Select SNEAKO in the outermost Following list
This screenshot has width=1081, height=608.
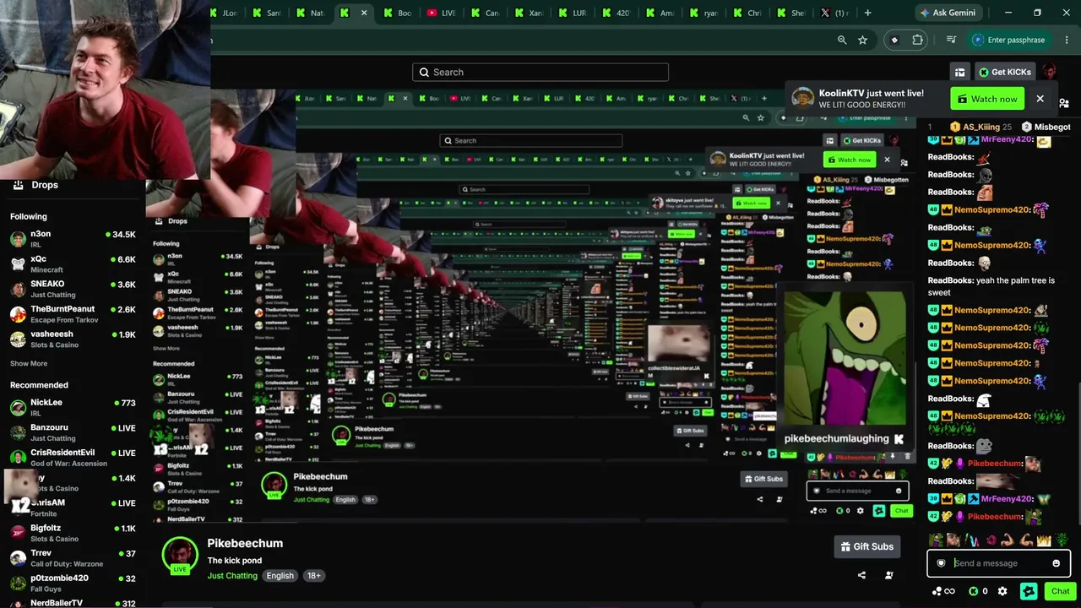(x=73, y=289)
